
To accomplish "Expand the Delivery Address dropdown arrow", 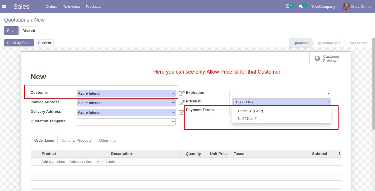I will (173, 113).
